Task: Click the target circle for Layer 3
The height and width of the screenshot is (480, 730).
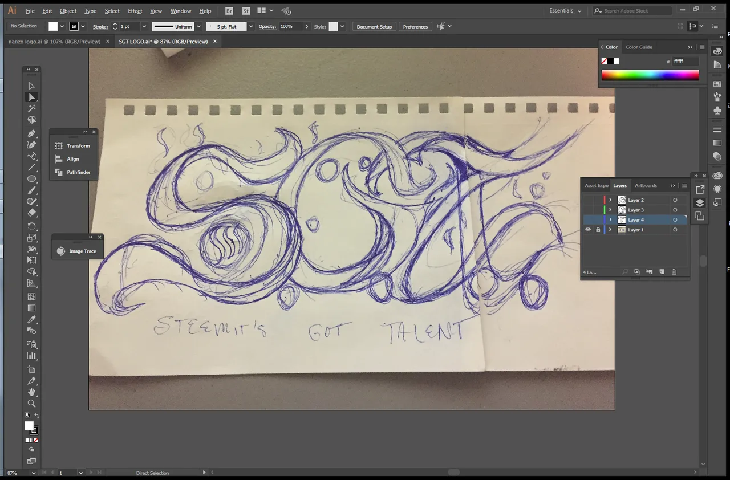Action: pyautogui.click(x=675, y=210)
